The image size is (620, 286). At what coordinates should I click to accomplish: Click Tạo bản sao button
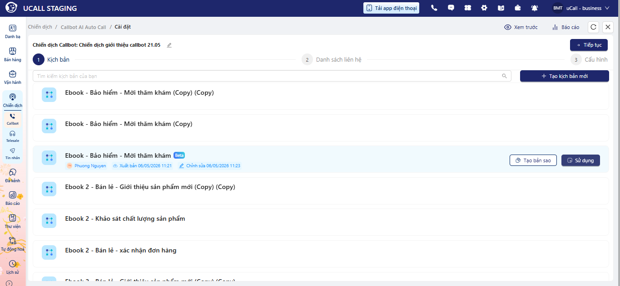point(533,160)
